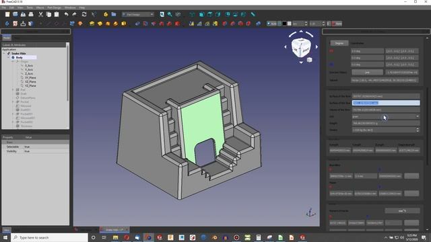
Task: Collapse the Snake Hide document node
Action: [x=5, y=54]
